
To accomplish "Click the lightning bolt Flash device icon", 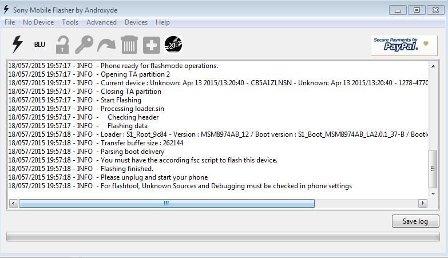I will pos(17,44).
